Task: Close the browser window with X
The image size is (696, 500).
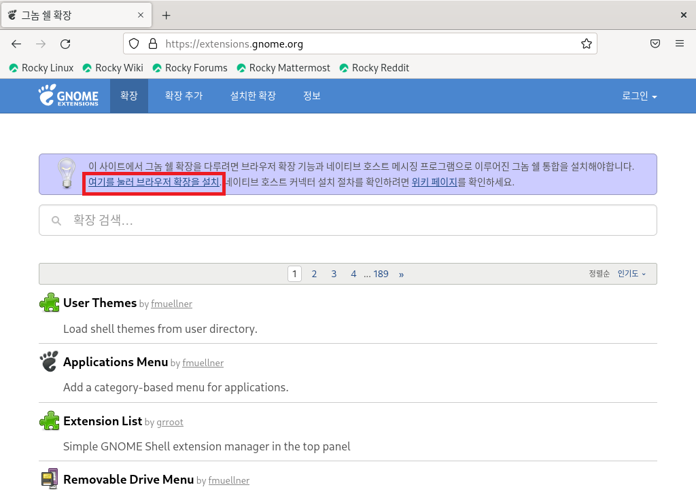Action: click(x=684, y=15)
